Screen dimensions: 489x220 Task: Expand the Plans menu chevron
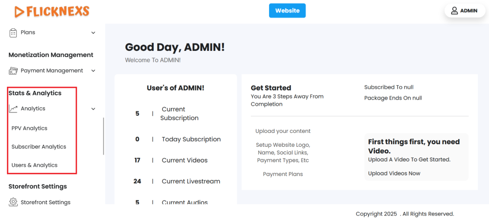point(93,33)
